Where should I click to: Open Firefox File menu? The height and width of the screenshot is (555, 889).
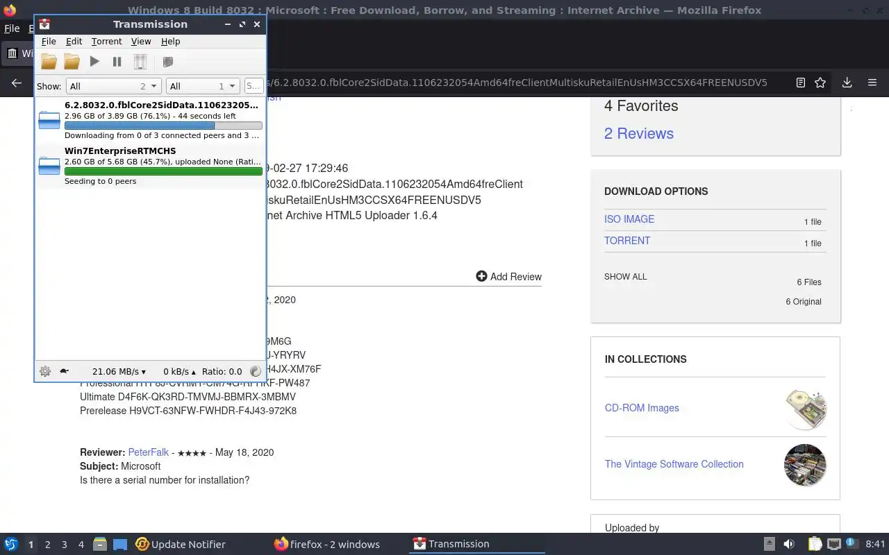12,29
